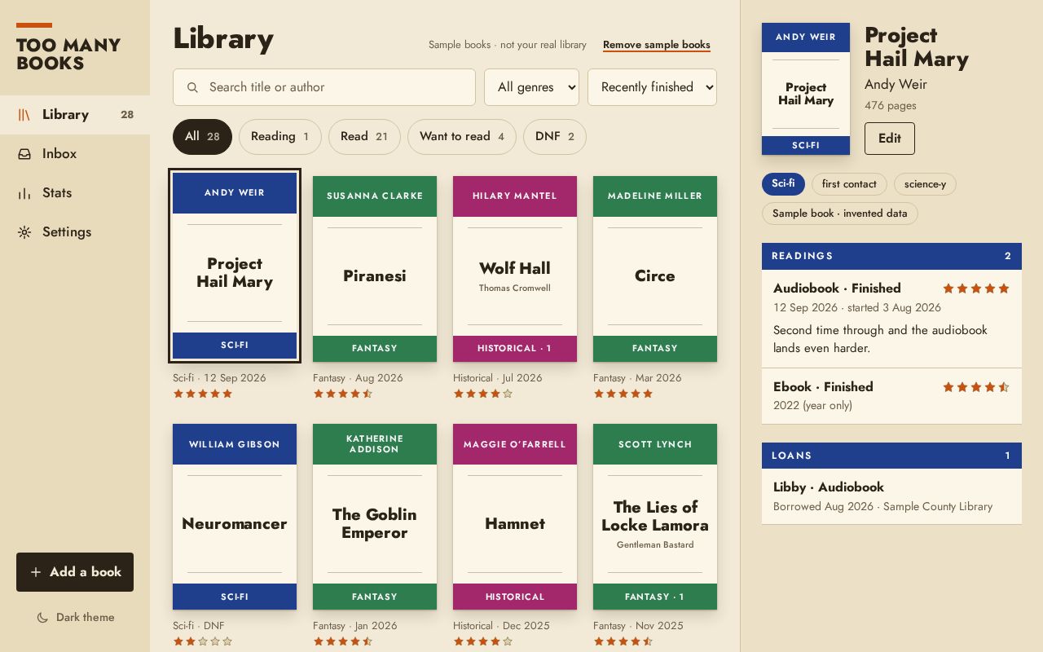The image size is (1043, 652).
Task: Open the Recently finished sort dropdown
Action: 652,87
